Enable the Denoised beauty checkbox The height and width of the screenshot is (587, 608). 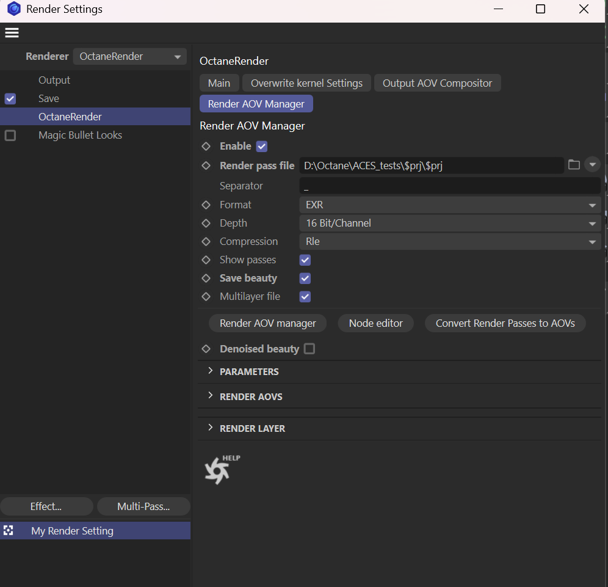point(309,349)
